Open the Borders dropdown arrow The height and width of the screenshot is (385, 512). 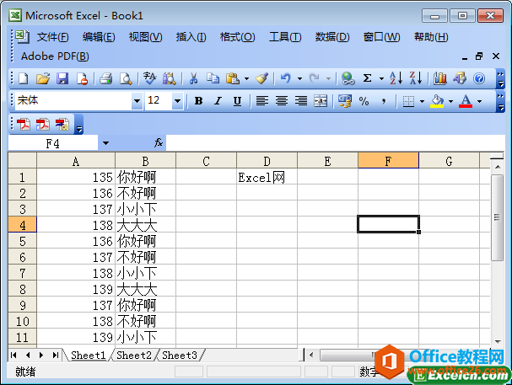coord(422,101)
